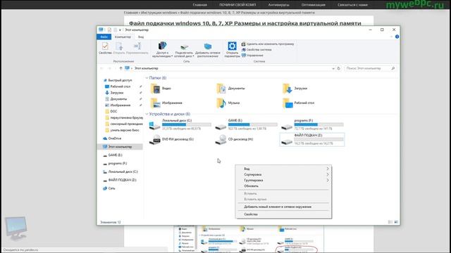Open the quick access toolbar dropdown arrow
451x253 pixels.
tap(120, 30)
